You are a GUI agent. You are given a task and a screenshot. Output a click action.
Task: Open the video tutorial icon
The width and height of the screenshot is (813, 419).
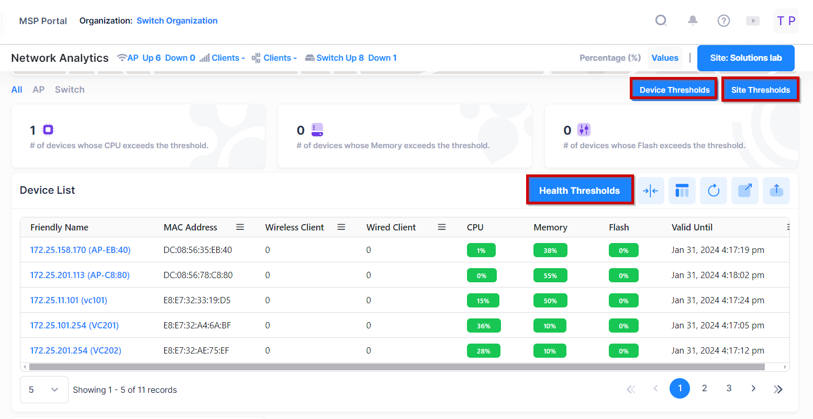(753, 21)
